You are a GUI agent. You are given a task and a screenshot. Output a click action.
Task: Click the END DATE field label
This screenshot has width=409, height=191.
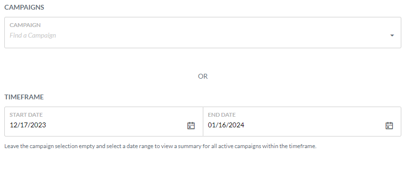222,115
